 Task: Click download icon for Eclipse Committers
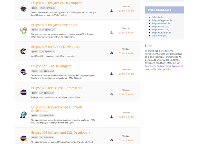112,94
